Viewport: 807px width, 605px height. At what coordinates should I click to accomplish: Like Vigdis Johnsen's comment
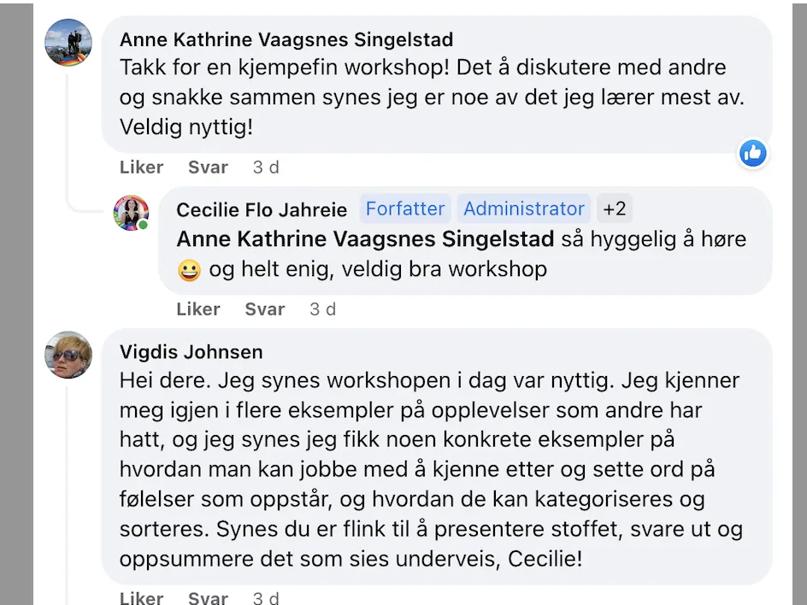142,597
